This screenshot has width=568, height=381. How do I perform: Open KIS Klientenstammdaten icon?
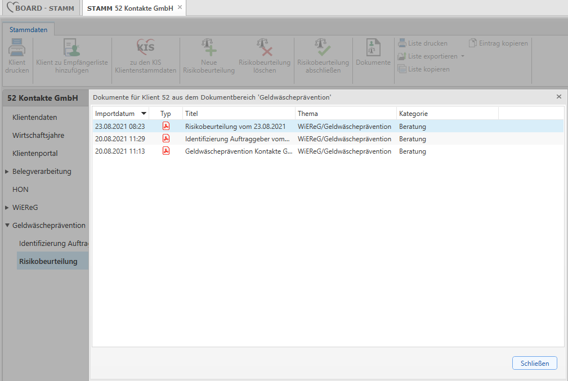tap(145, 47)
